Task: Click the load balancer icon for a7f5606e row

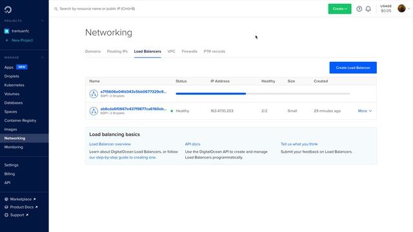Action: tap(94, 93)
